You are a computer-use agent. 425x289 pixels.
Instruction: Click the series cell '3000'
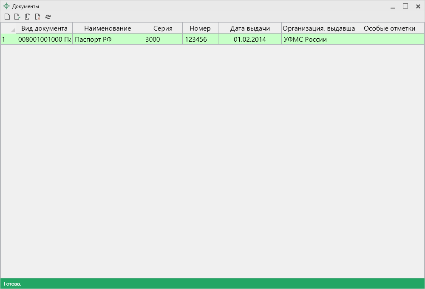point(163,40)
